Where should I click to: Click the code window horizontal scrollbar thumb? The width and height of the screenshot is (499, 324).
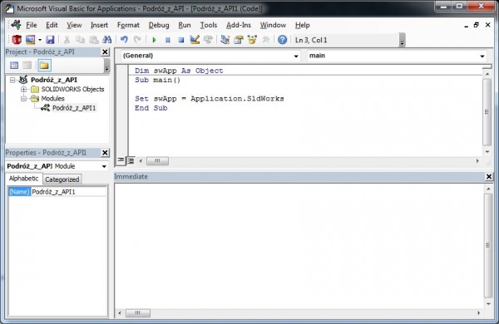tap(157, 161)
